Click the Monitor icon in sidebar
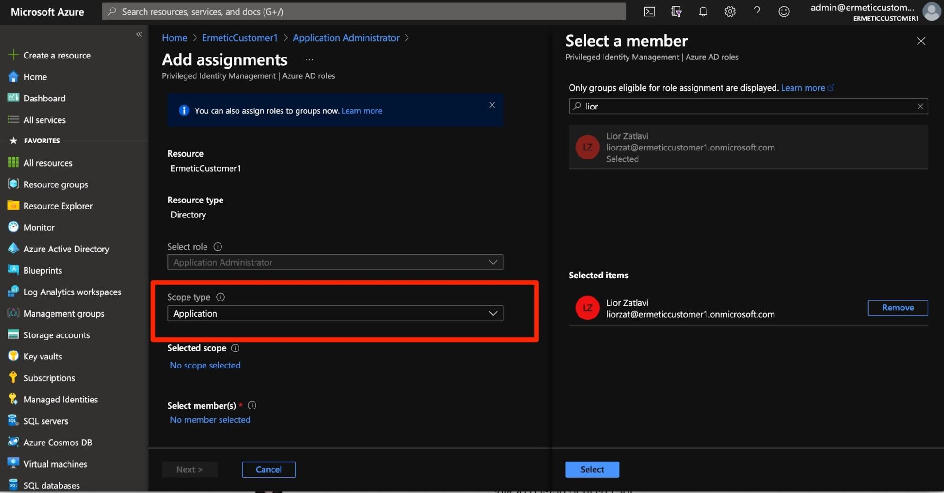This screenshot has height=493, width=944. pyautogui.click(x=13, y=227)
